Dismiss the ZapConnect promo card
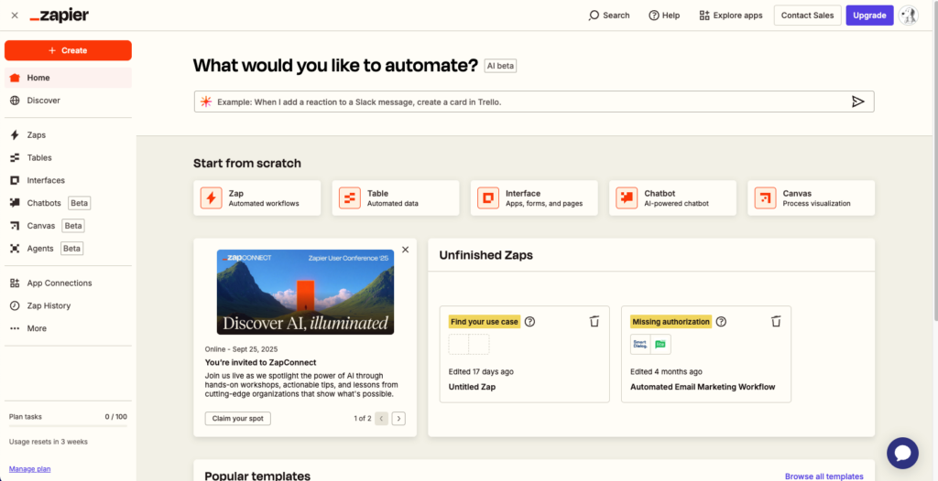938x481 pixels. (x=406, y=250)
